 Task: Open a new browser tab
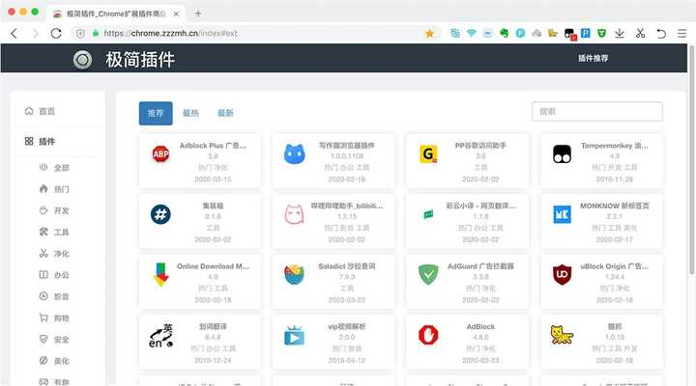point(198,14)
